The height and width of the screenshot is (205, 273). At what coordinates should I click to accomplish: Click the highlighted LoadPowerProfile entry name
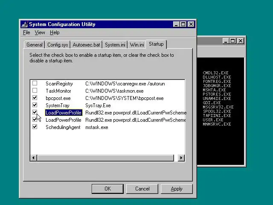64,113
